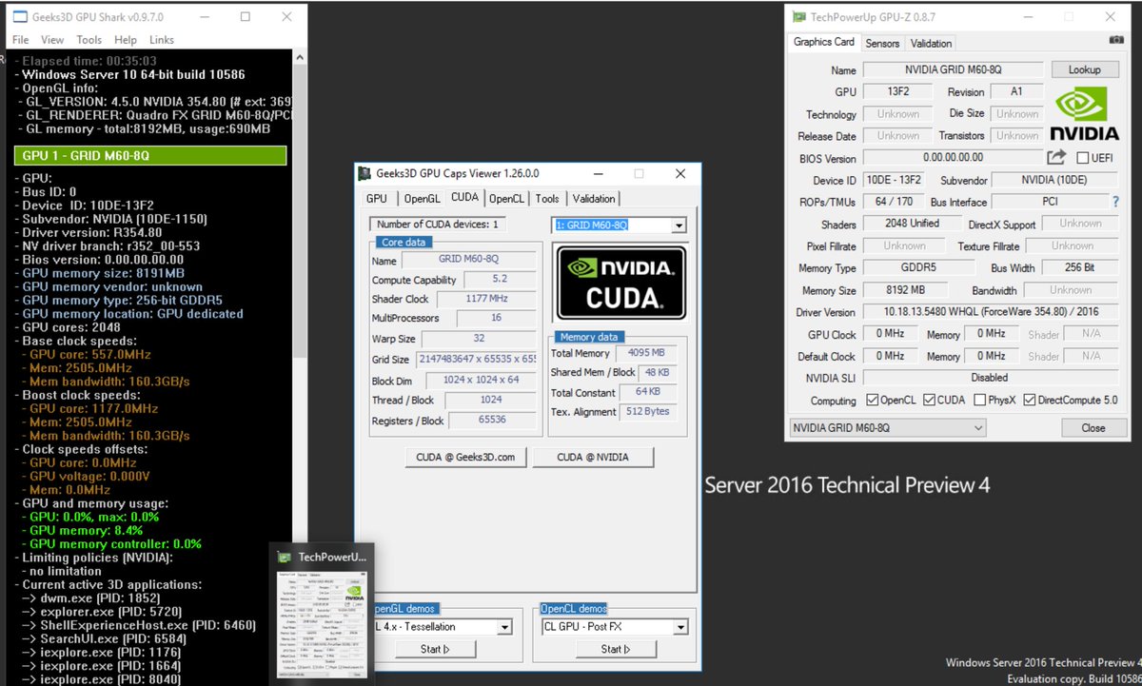The image size is (1142, 686).
Task: Switch to OpenCL tab in Caps Viewer
Action: 506,199
